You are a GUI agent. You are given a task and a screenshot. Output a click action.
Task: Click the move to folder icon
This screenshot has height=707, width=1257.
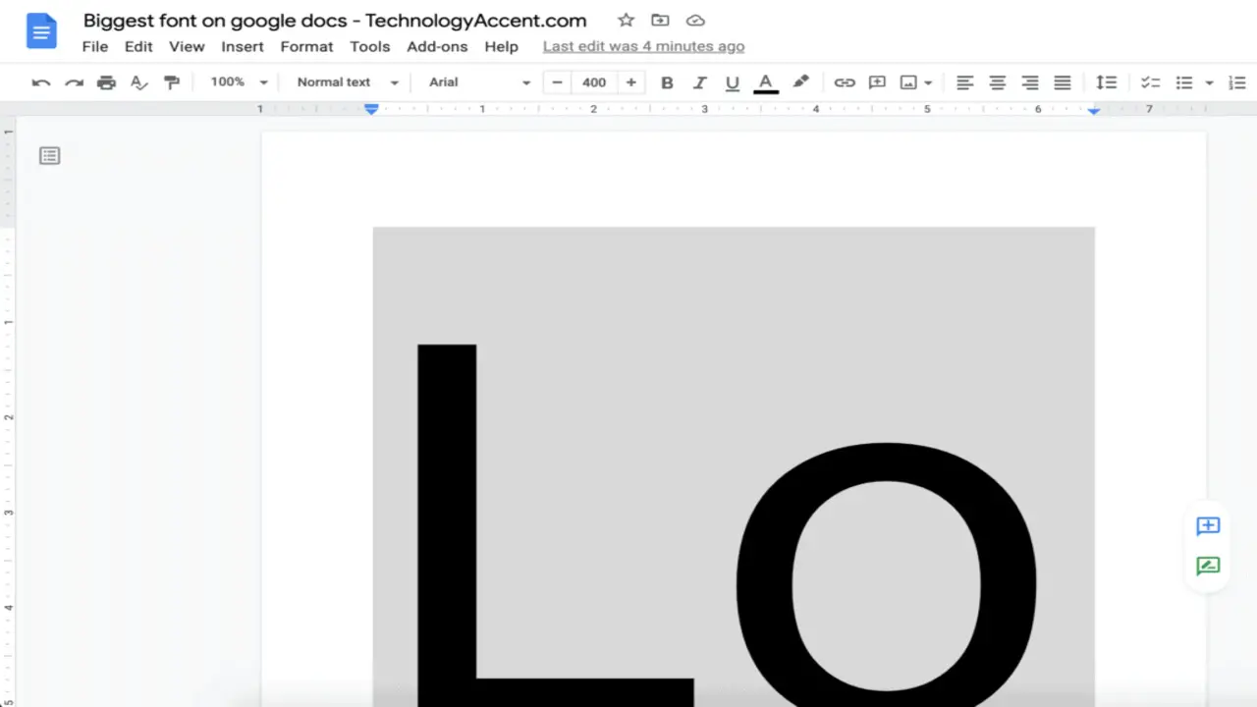pyautogui.click(x=660, y=21)
